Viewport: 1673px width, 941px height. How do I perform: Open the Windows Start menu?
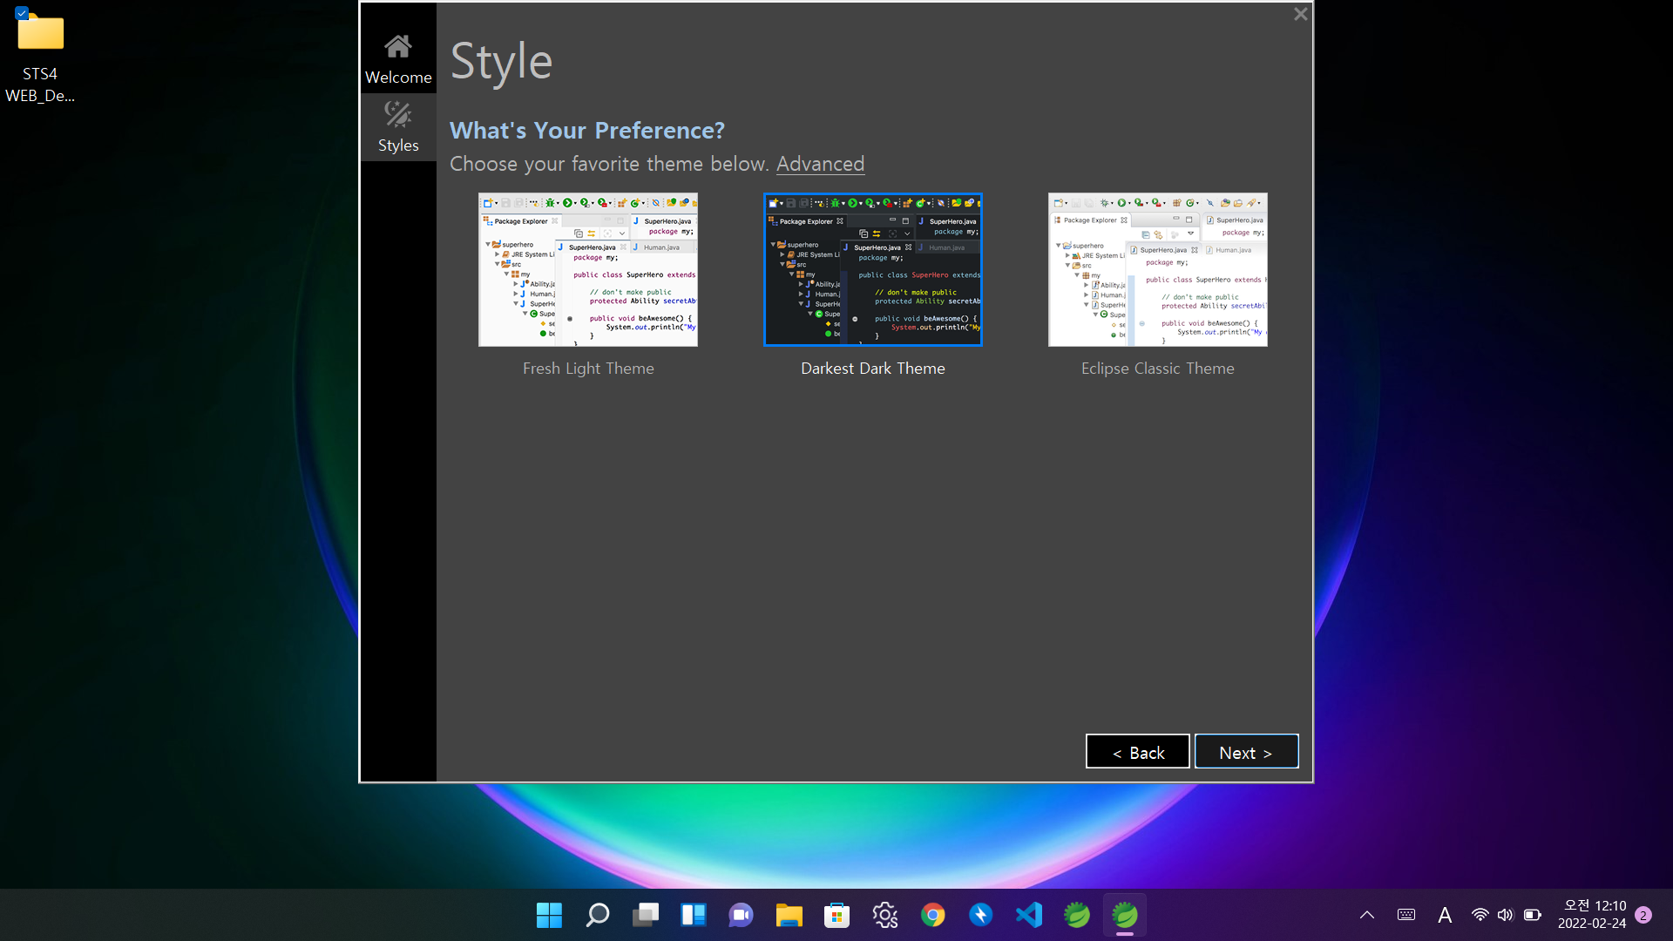pyautogui.click(x=549, y=915)
